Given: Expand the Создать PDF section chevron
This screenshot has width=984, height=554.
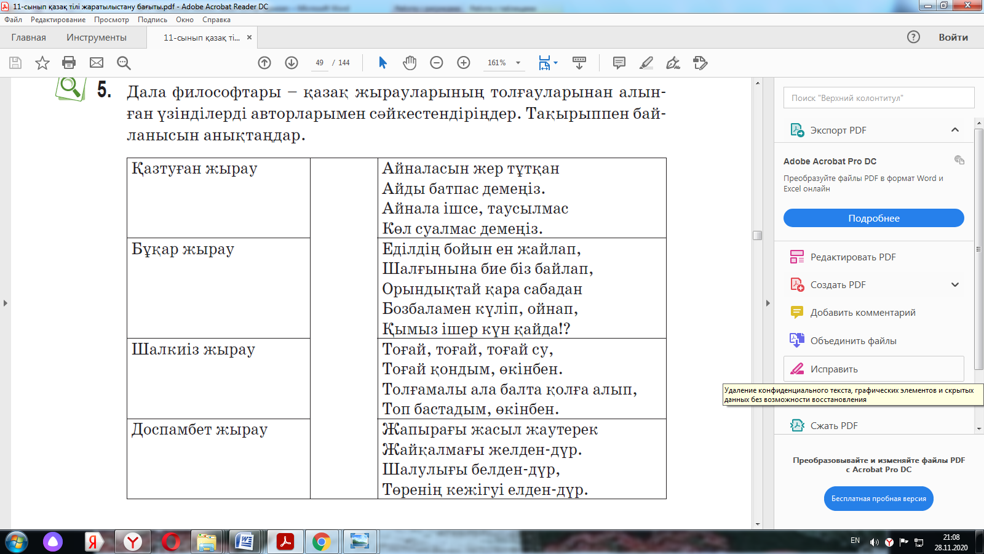Looking at the screenshot, I should [955, 285].
